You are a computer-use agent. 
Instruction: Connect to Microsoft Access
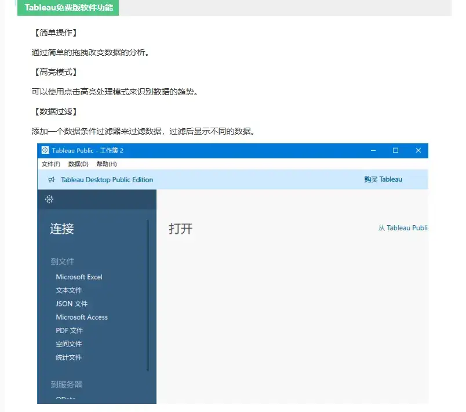81,317
